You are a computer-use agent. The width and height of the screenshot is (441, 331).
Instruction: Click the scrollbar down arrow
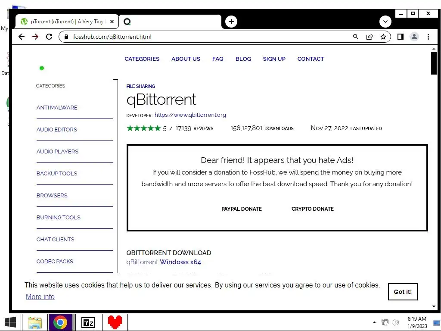(x=434, y=306)
